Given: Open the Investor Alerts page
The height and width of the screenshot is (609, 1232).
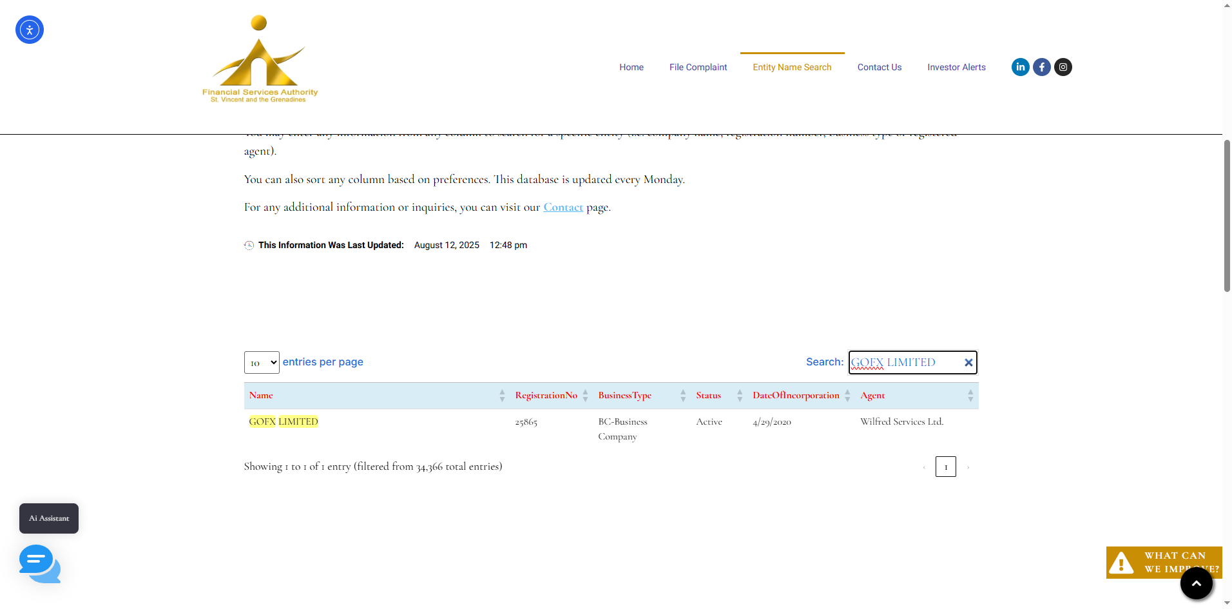Looking at the screenshot, I should click(x=956, y=67).
